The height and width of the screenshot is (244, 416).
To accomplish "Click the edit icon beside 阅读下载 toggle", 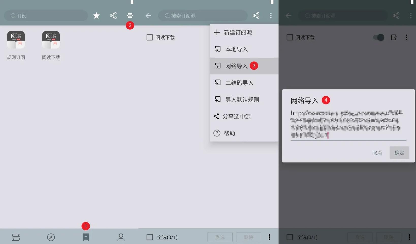I will (394, 38).
